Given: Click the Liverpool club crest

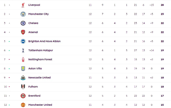Looking at the screenshot, I should 23,5.
